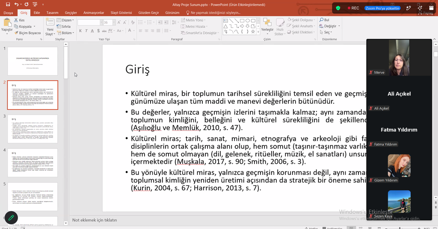Click Not eklemek için tıklatın notes area
The width and height of the screenshot is (438, 229).
(x=95, y=220)
